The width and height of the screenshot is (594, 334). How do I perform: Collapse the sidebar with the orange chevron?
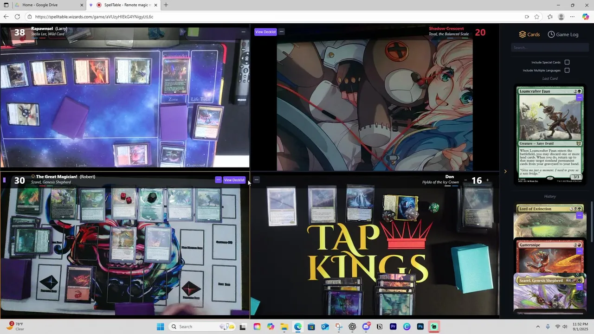coord(505,171)
